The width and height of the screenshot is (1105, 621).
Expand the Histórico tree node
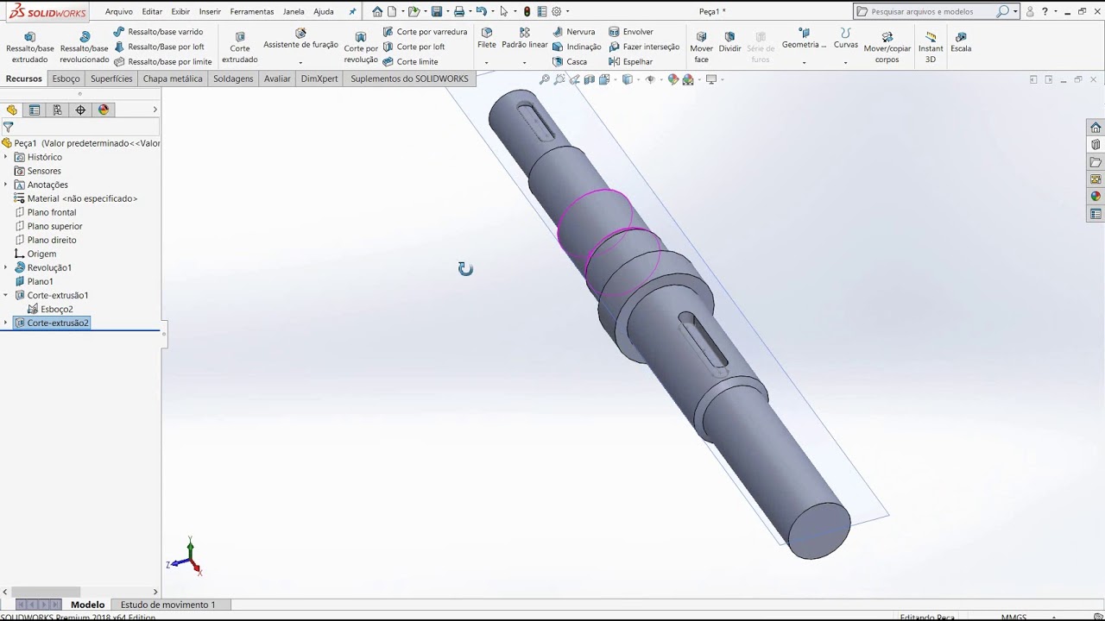(x=6, y=157)
